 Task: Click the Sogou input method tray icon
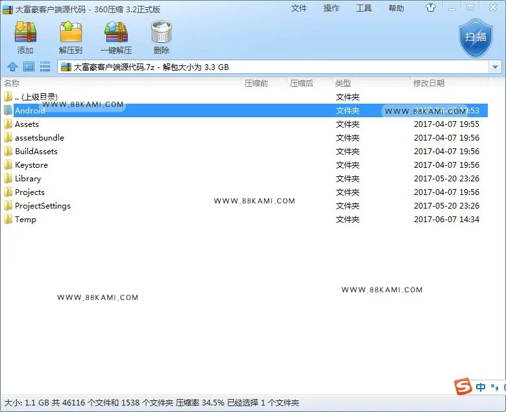(x=463, y=386)
